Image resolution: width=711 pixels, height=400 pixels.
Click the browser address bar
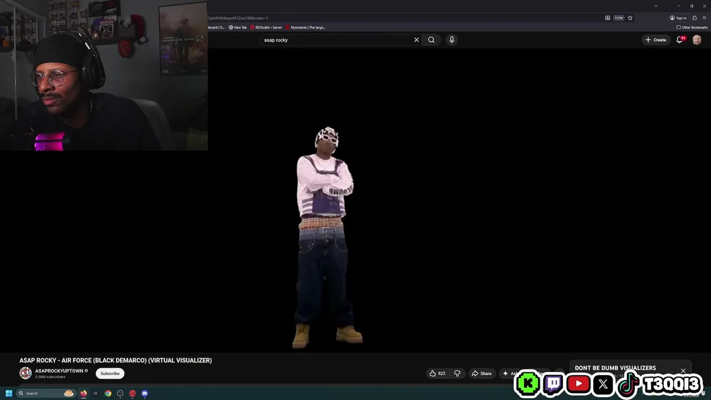coord(405,18)
